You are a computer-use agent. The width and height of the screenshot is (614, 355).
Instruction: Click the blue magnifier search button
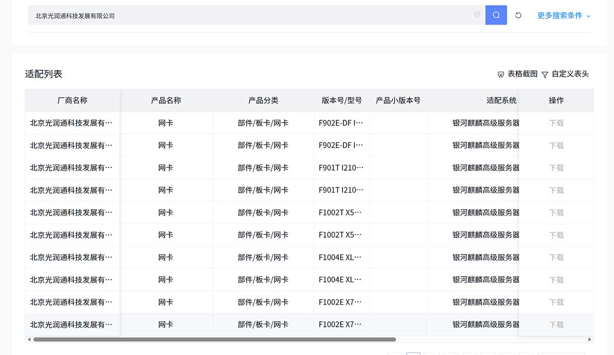click(496, 15)
